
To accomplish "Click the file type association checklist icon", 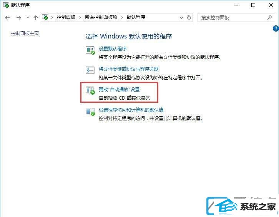I will point(90,70).
